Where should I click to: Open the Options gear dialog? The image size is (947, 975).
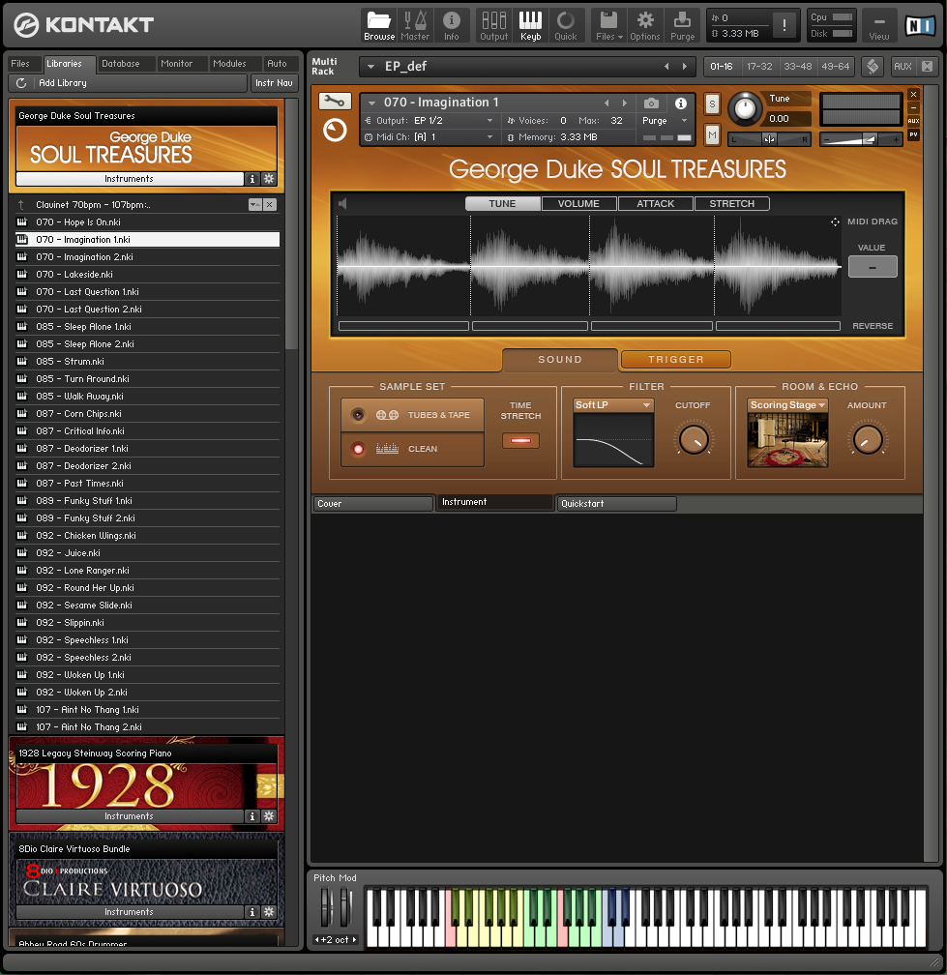point(645,25)
